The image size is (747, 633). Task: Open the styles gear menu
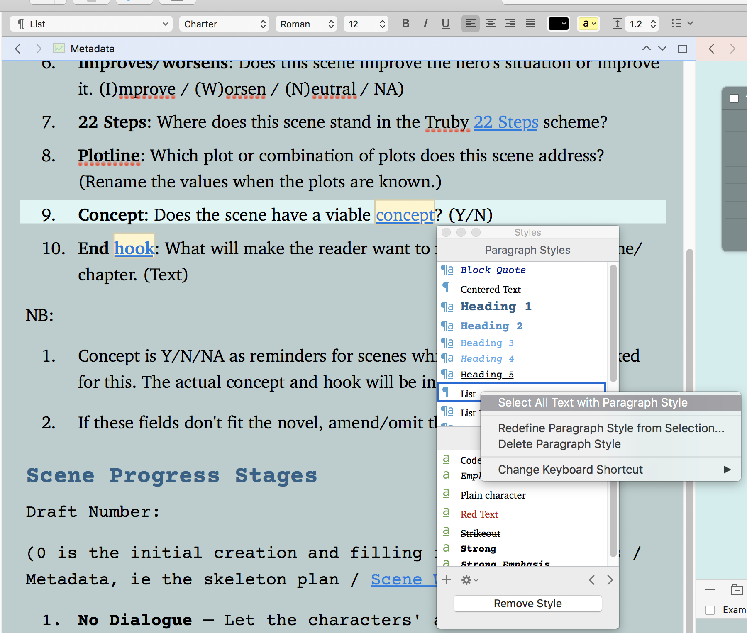pyautogui.click(x=470, y=580)
